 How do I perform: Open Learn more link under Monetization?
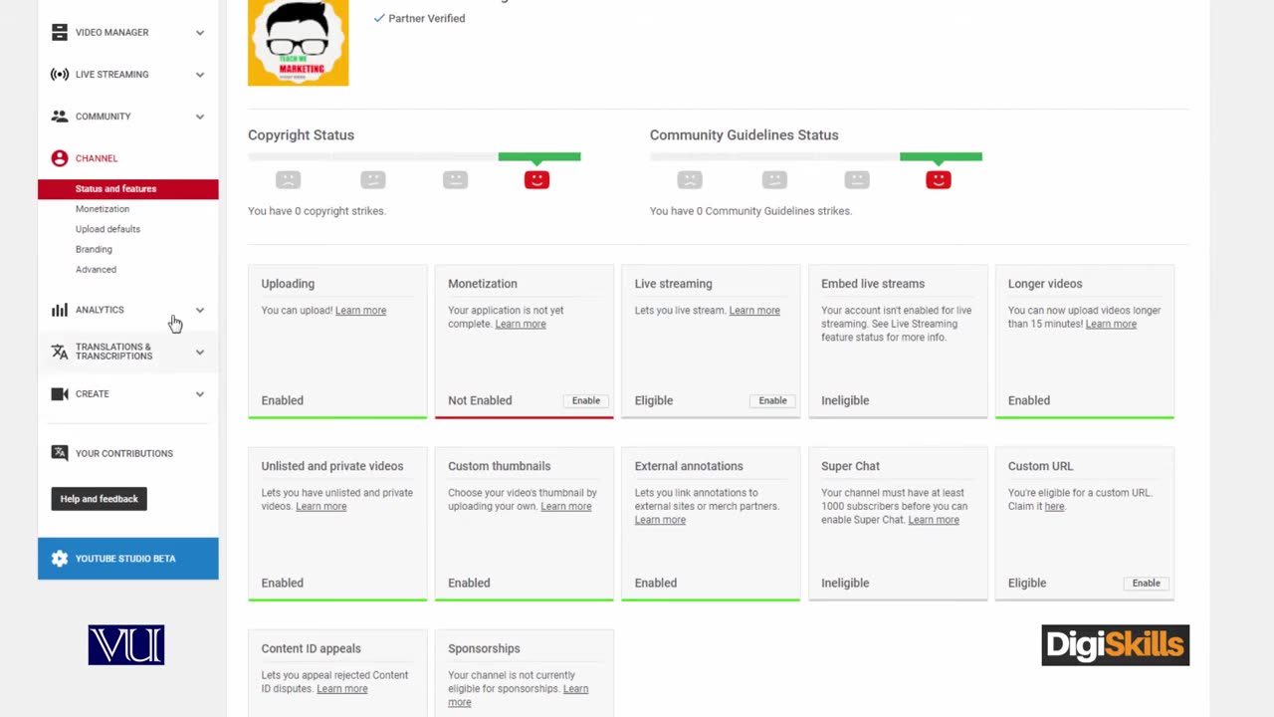point(521,324)
